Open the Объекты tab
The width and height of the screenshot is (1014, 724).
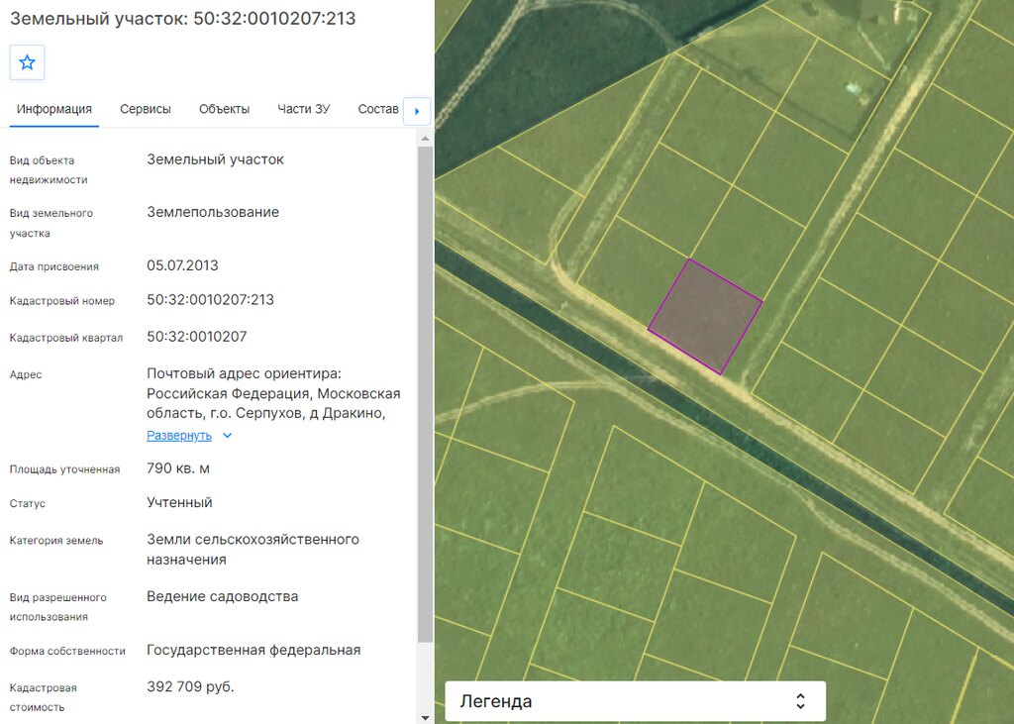(x=225, y=109)
